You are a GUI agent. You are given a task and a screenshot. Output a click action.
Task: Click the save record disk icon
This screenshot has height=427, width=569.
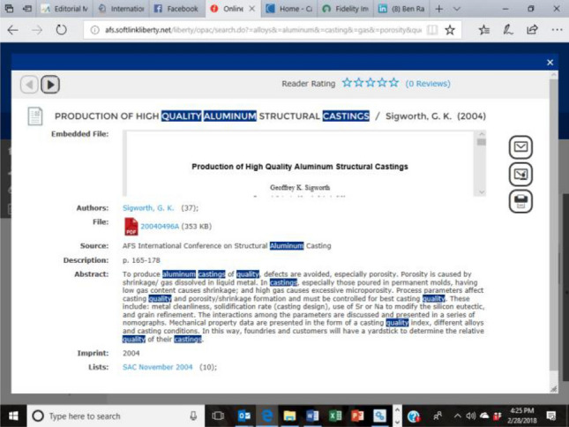click(520, 201)
